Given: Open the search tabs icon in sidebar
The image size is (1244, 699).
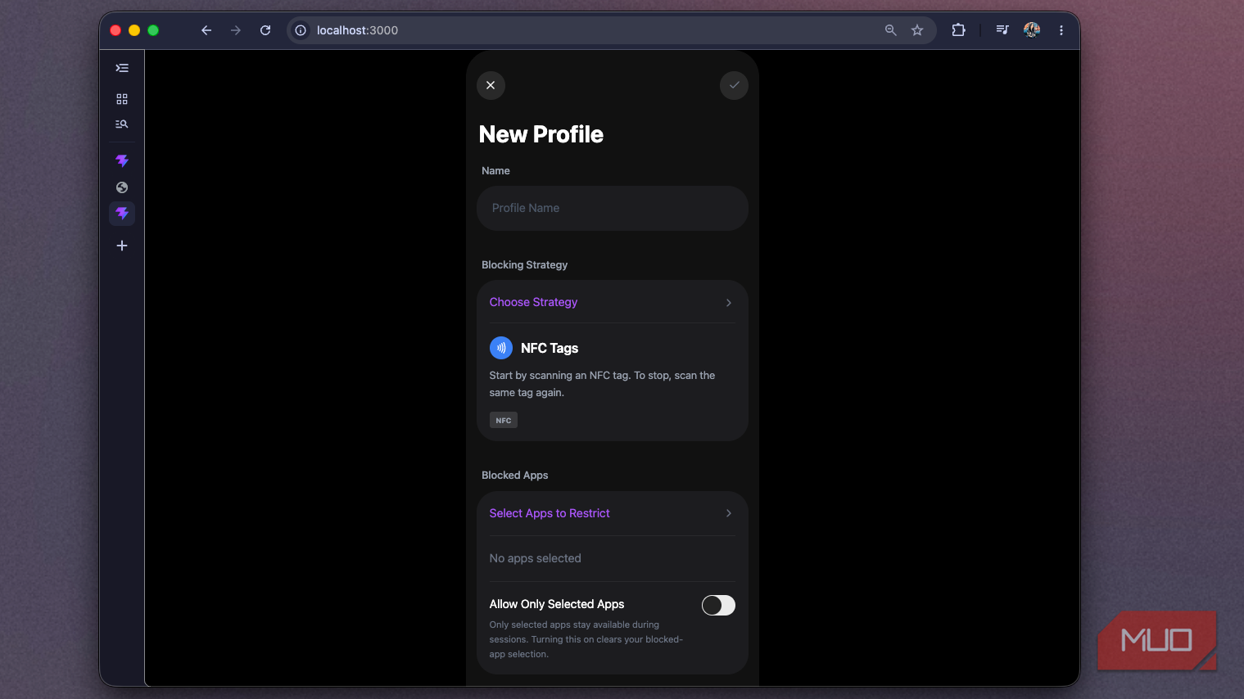Looking at the screenshot, I should [x=122, y=124].
